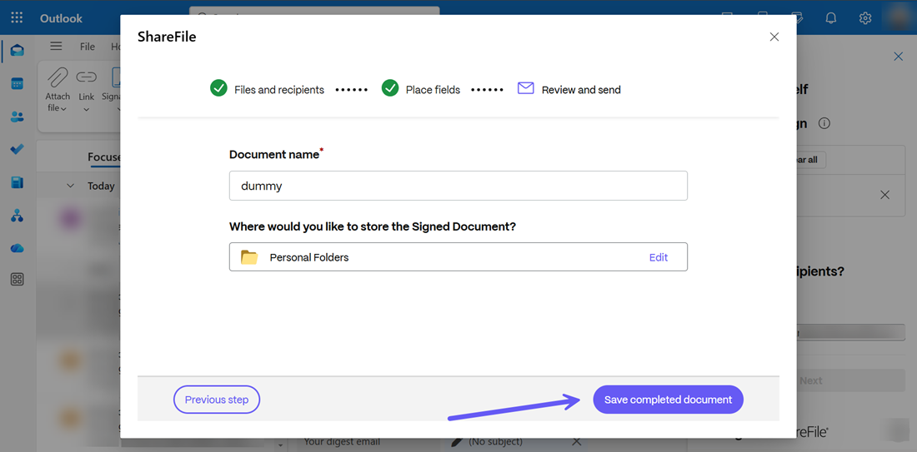Open the File tab in Outlook
This screenshot has height=452, width=917.
tap(88, 47)
